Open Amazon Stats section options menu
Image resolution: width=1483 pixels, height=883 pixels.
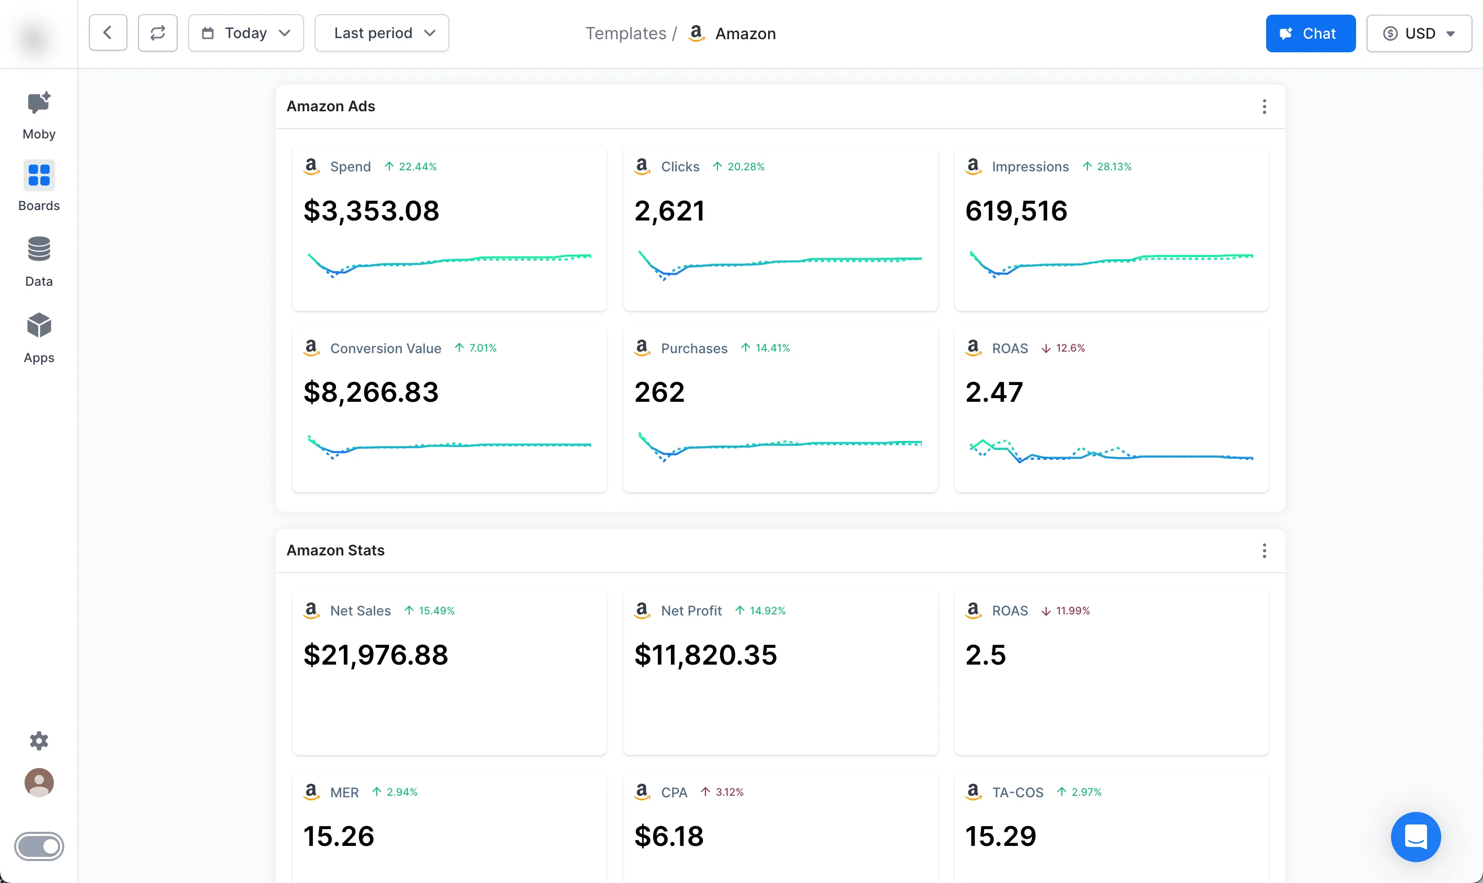[1264, 551]
